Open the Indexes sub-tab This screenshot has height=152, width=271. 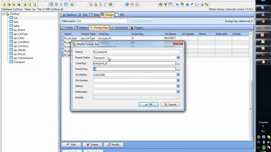coord(81,27)
